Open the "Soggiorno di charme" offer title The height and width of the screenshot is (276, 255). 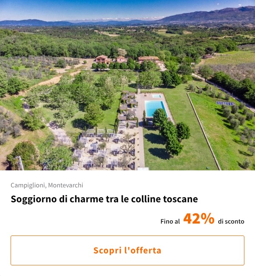coord(104,199)
